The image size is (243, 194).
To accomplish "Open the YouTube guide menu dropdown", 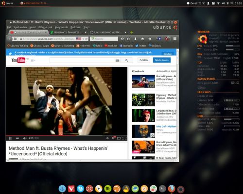I will coord(33,60).
